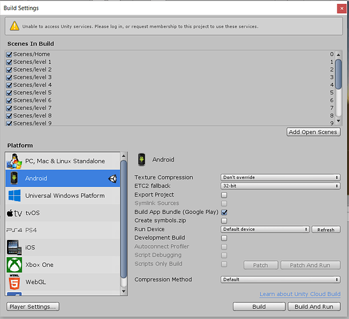Click the platform list scrollbar thumb
This screenshot has width=349, height=319.
(124, 219)
